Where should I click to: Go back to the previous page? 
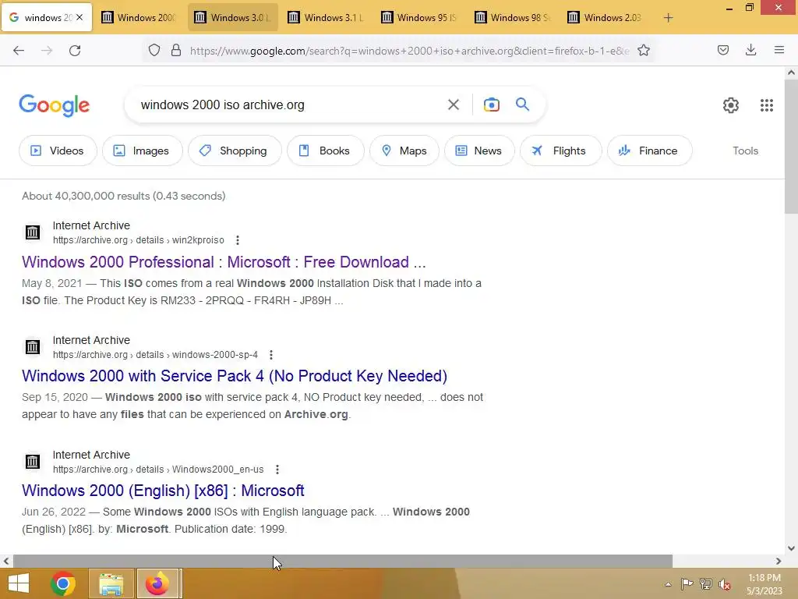click(19, 51)
